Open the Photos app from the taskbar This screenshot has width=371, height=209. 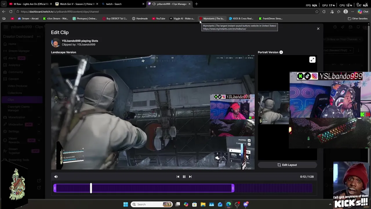tap(212, 204)
